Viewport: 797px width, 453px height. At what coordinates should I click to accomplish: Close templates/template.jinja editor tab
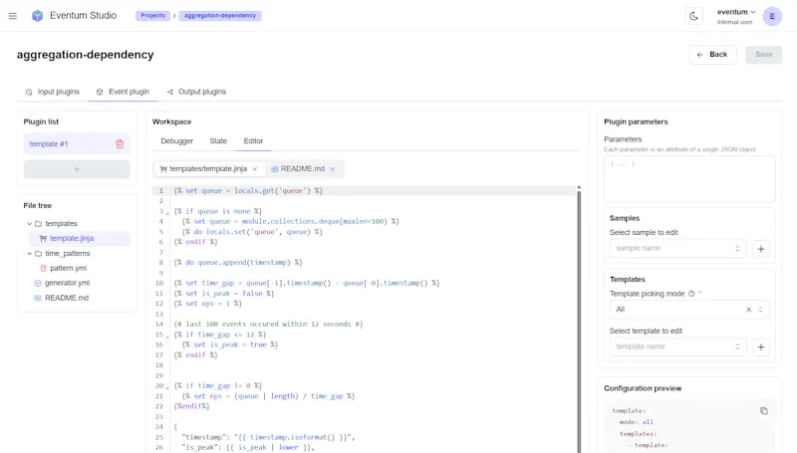click(255, 169)
